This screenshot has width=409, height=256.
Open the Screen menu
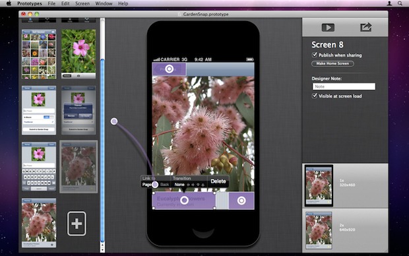click(x=82, y=3)
